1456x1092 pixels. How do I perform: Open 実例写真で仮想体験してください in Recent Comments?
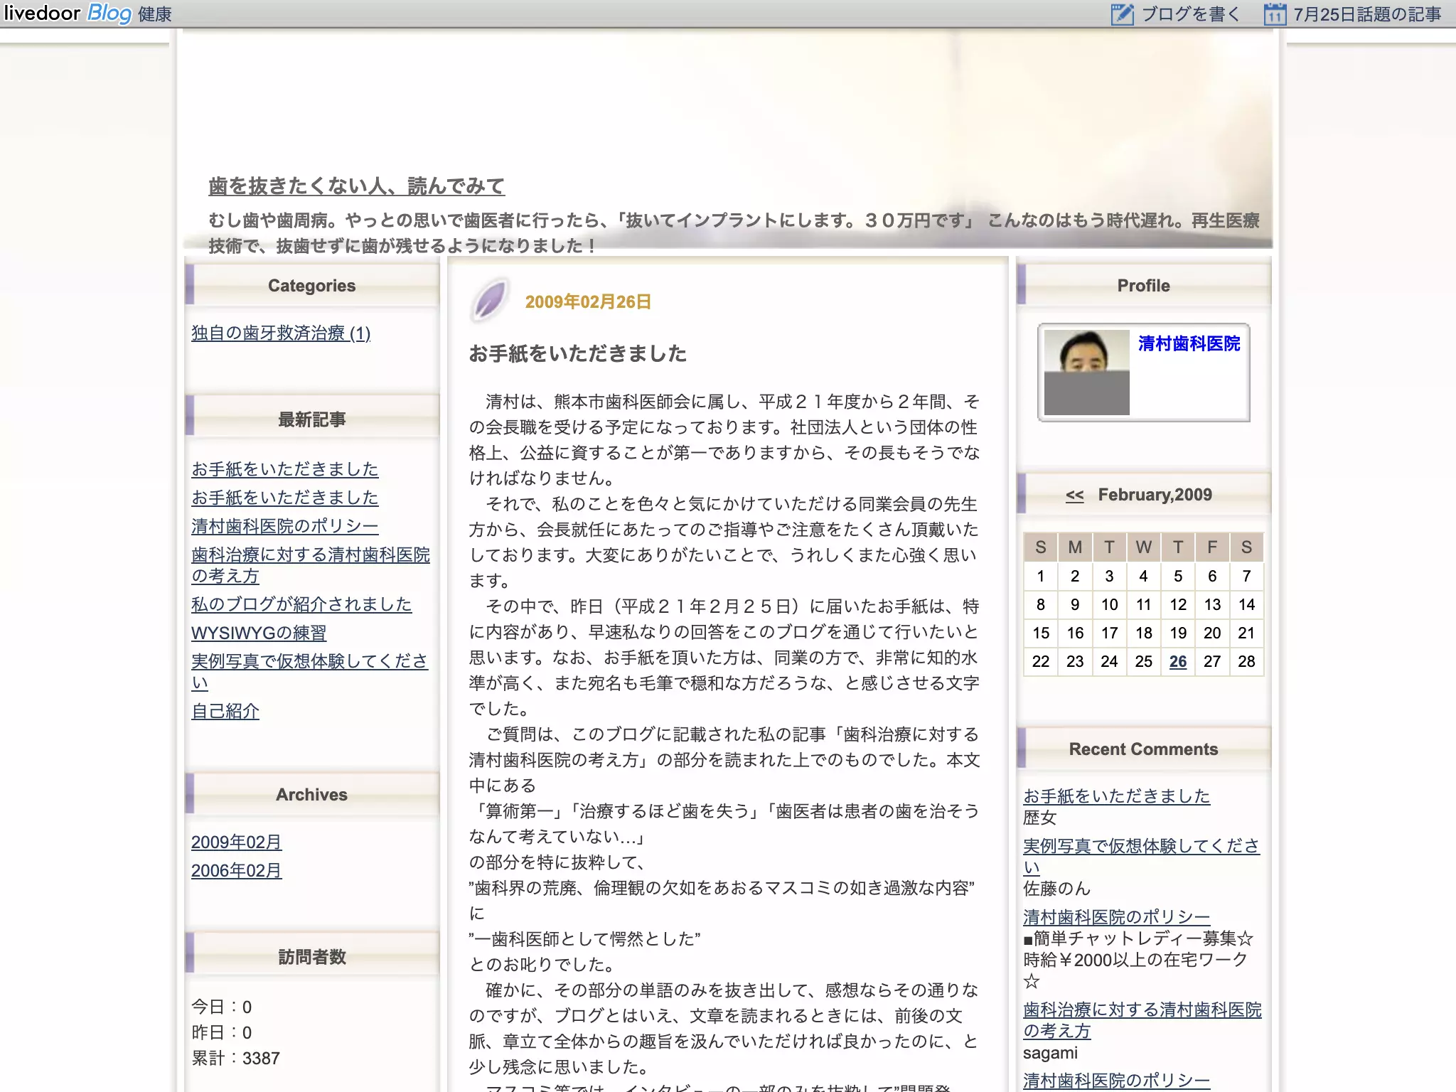[1141, 857]
